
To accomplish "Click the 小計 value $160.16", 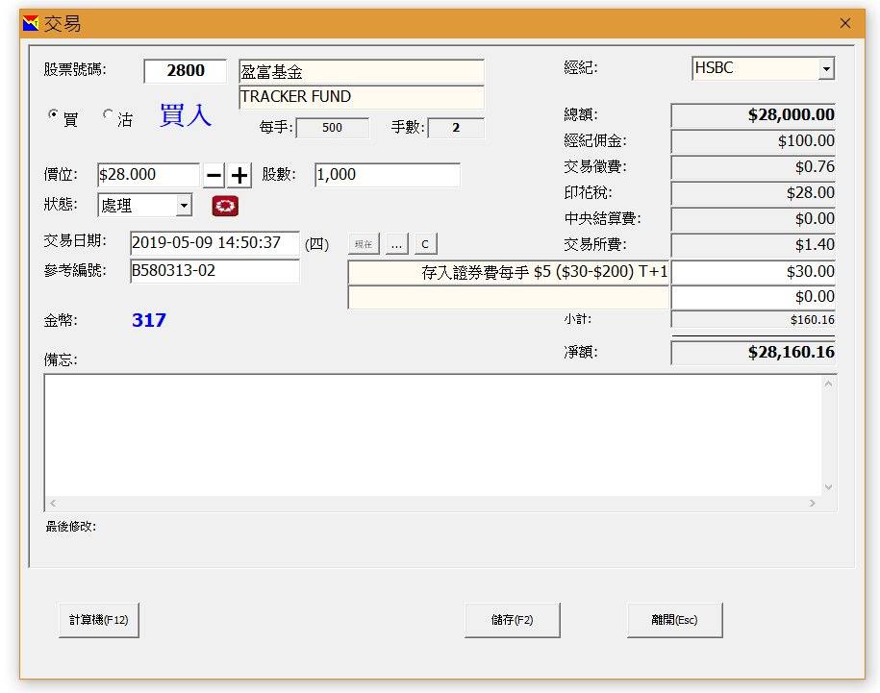I will click(x=753, y=320).
